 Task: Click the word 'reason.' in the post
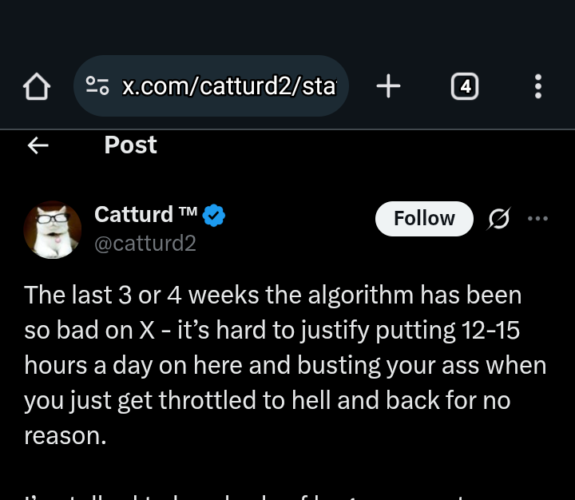[65, 436]
